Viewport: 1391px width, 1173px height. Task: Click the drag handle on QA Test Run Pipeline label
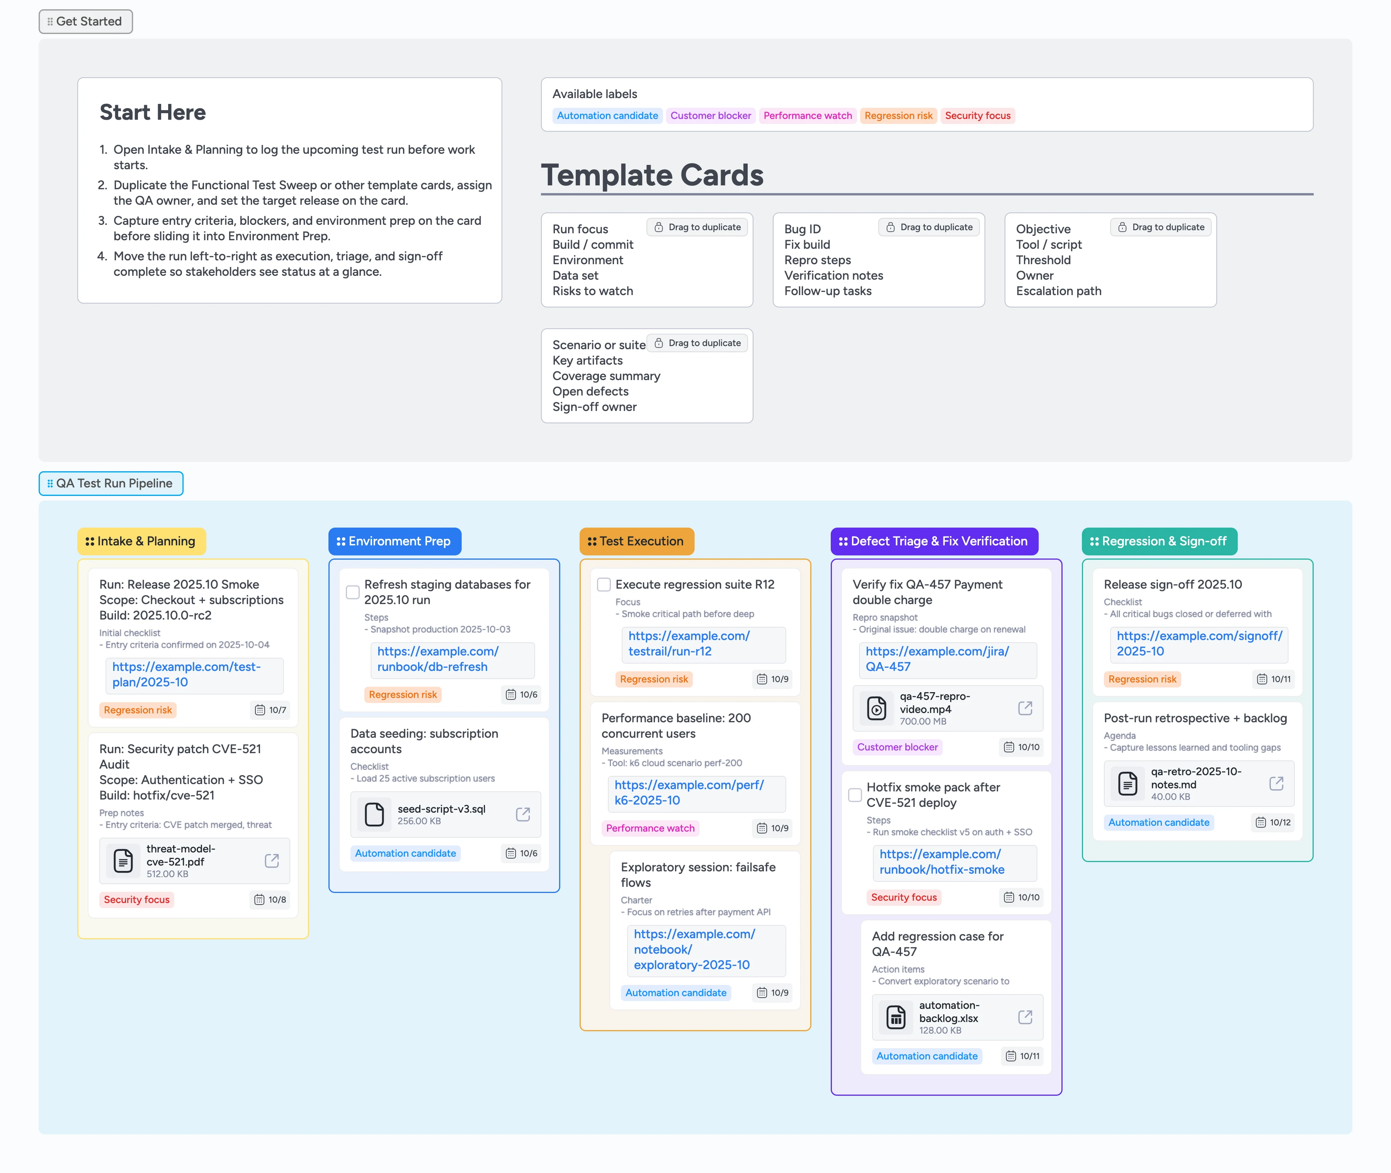(50, 484)
